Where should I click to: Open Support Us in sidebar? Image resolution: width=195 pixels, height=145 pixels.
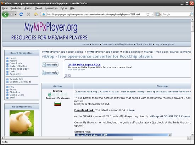click(16, 74)
